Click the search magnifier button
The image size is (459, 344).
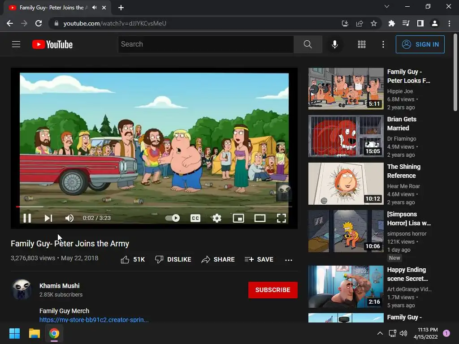tap(307, 44)
